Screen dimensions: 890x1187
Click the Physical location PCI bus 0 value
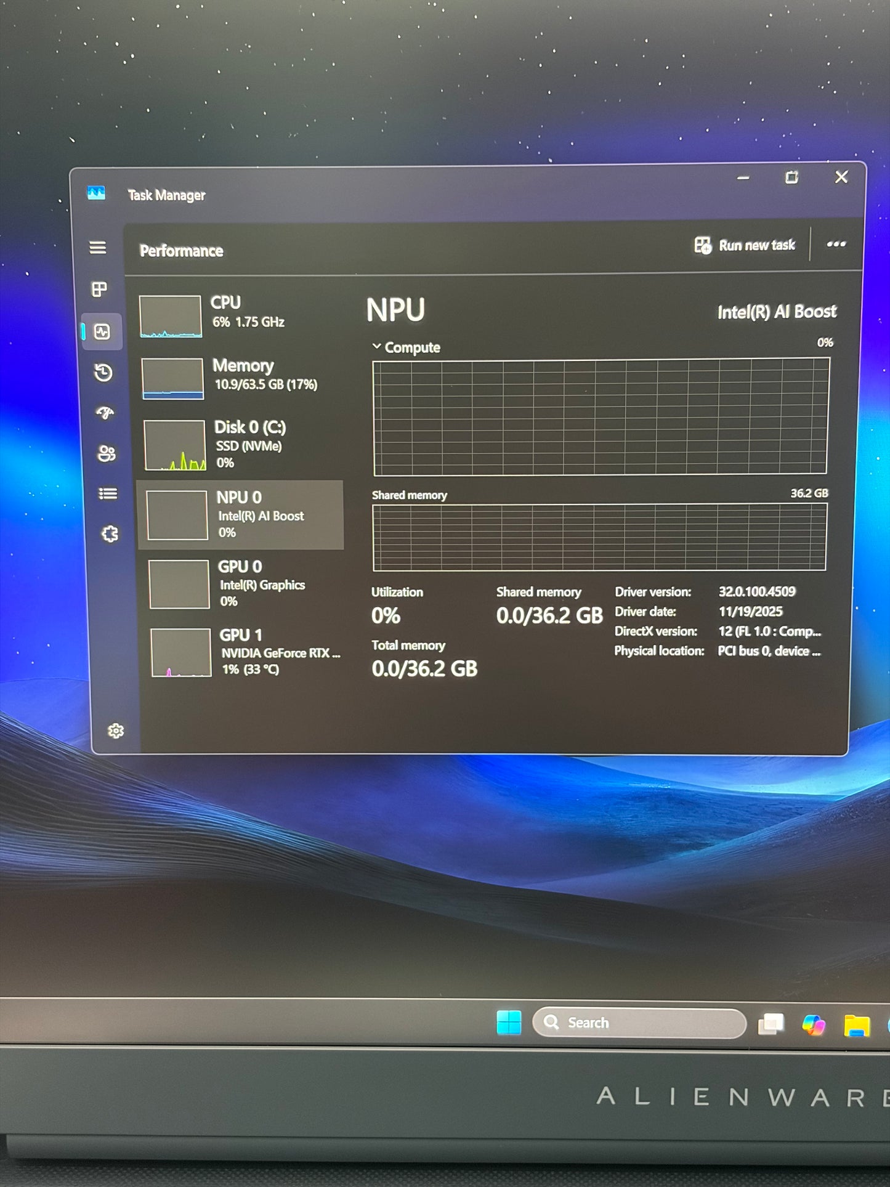769,651
